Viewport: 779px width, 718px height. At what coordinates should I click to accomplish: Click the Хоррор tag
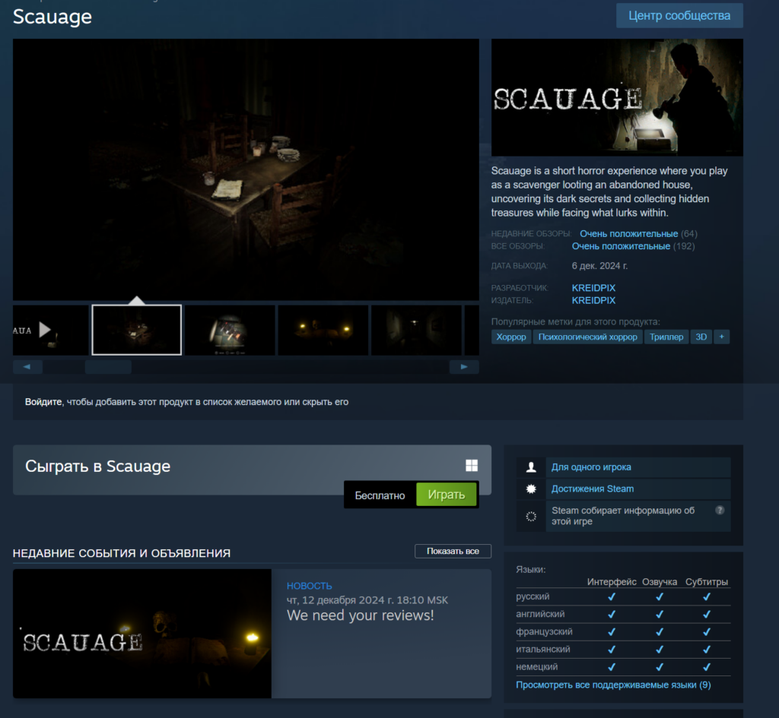pos(511,337)
